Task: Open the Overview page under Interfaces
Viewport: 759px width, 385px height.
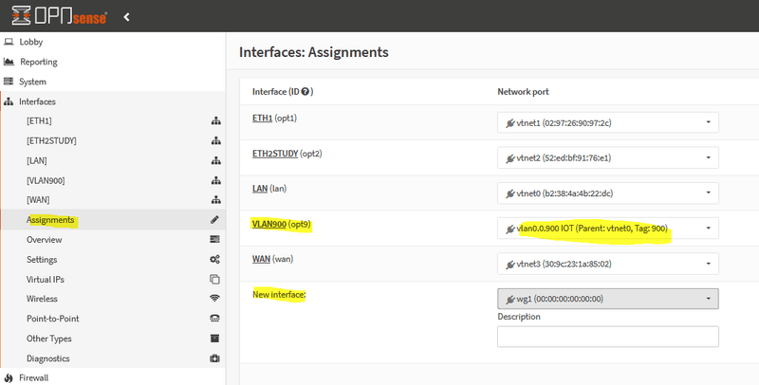Action: point(45,240)
